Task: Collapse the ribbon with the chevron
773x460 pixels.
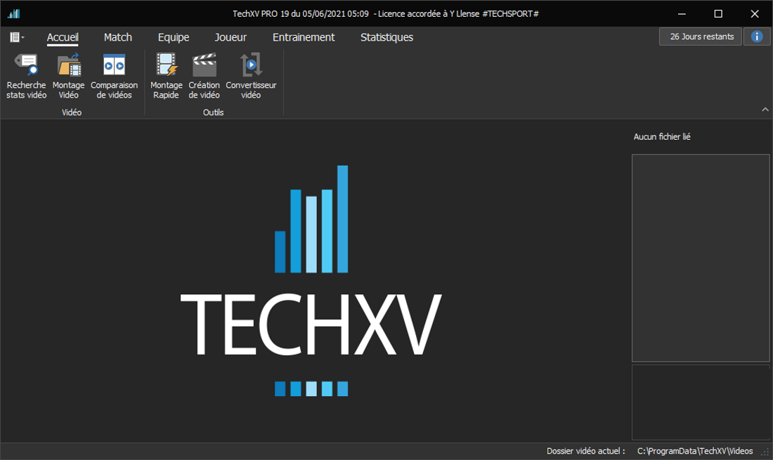Action: [x=765, y=110]
